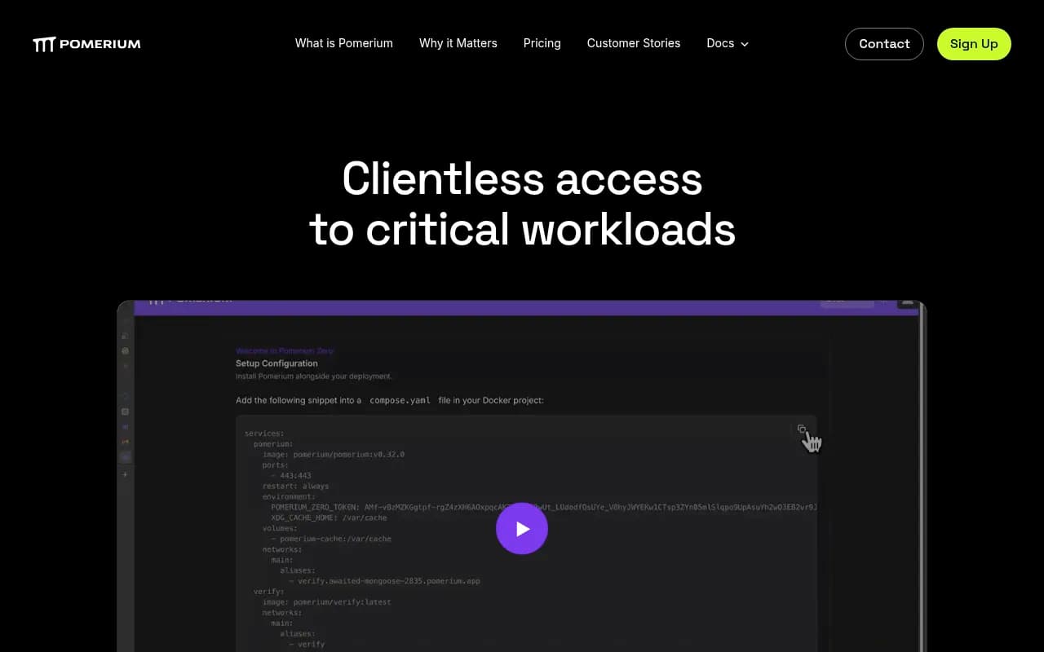The height and width of the screenshot is (652, 1044).
Task: Click the POMERIUM_ZERO_TOKEN line in the snippet
Action: 543,507
